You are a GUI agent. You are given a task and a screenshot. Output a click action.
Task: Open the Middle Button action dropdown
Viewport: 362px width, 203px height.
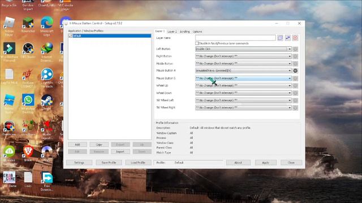pos(243,64)
